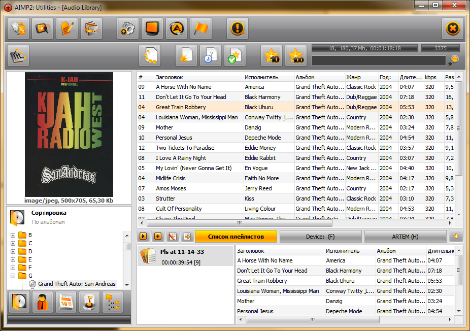Image resolution: width=470 pixels, height=331 pixels.
Task: Click the exclamation mark about icon
Action: click(238, 28)
